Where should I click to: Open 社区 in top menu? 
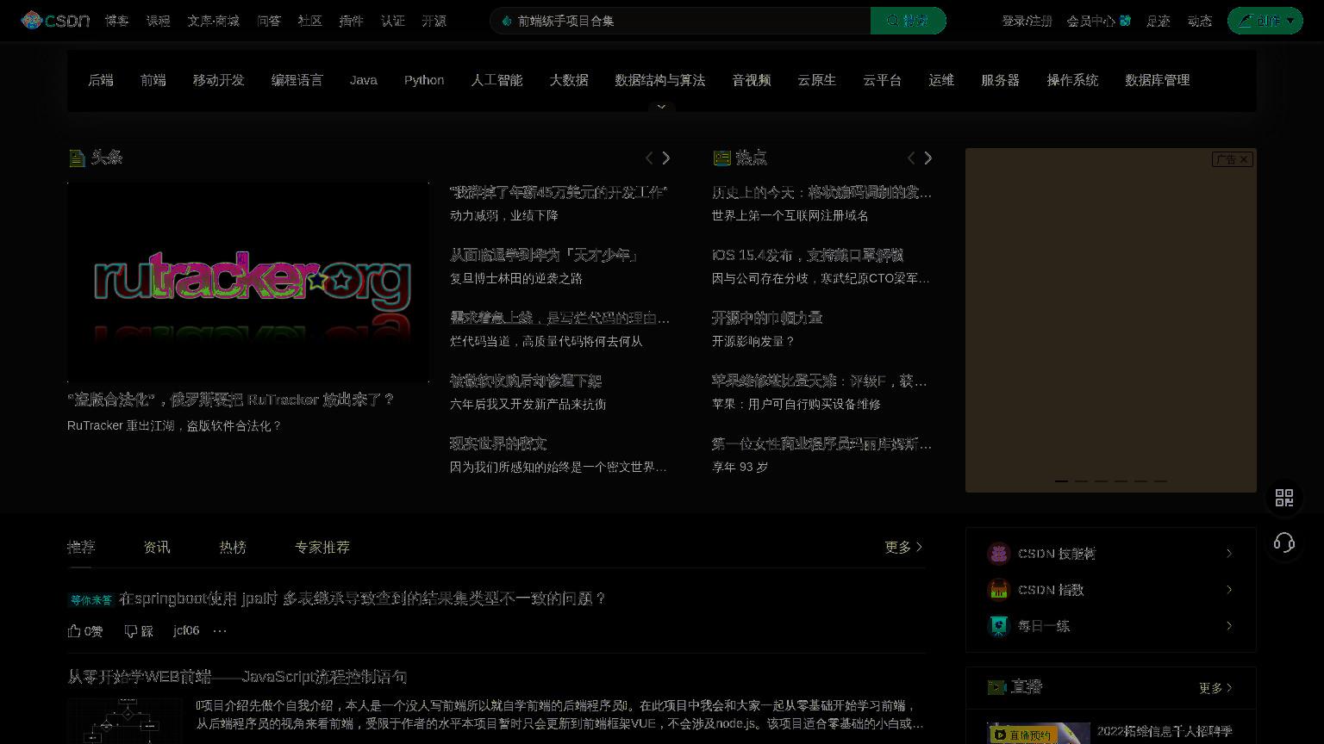coord(310,21)
